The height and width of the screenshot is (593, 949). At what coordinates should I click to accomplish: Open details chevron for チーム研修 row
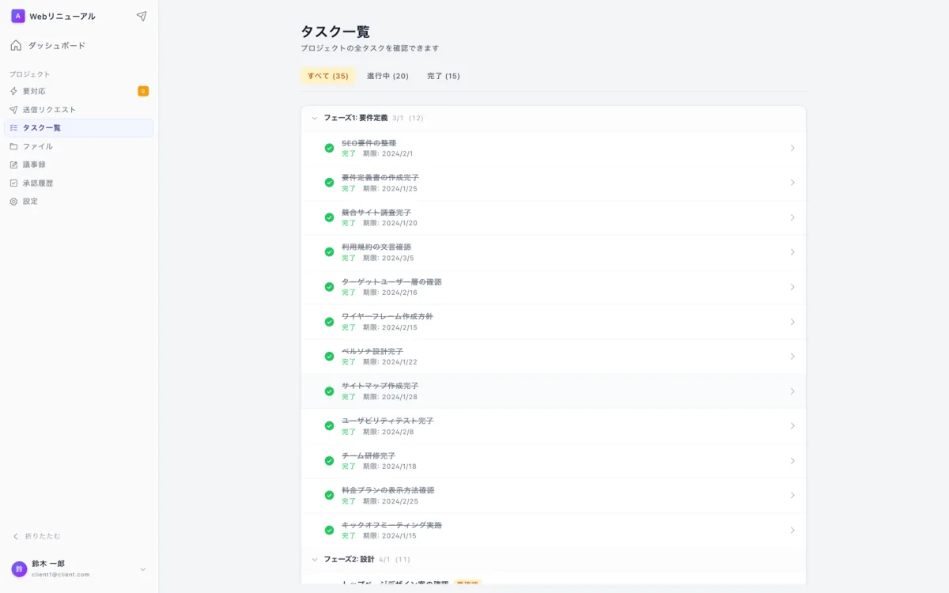pos(792,461)
